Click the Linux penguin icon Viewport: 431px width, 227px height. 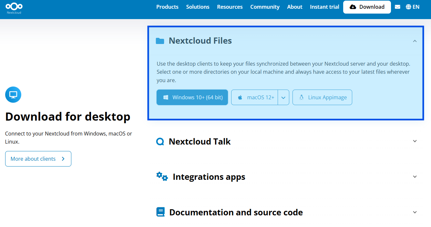coord(302,97)
